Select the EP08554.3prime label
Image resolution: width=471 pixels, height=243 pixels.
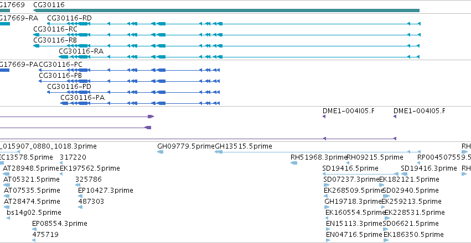click(60, 224)
